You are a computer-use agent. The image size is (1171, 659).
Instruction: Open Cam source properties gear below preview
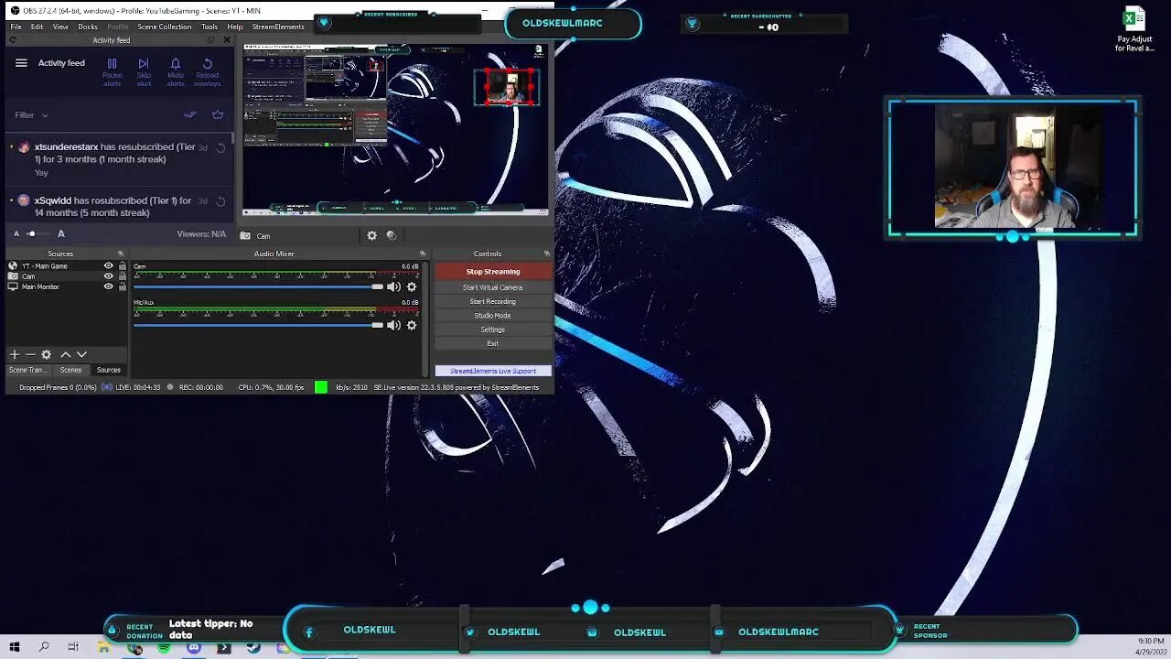371,235
